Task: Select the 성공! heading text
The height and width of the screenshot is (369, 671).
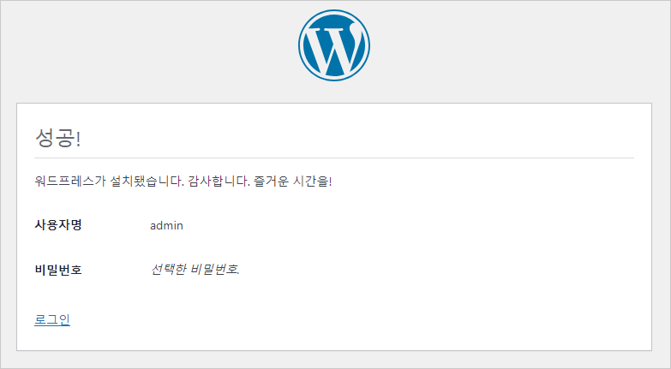Action: (57, 138)
